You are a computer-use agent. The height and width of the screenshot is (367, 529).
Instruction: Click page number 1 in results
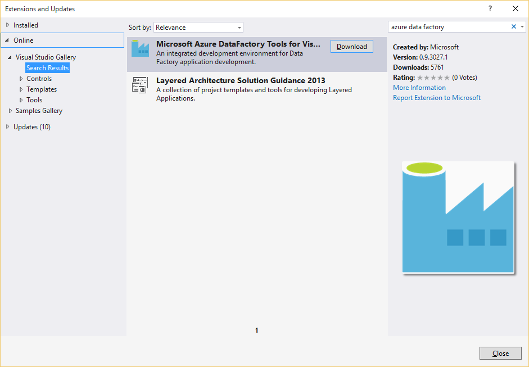[x=257, y=330]
